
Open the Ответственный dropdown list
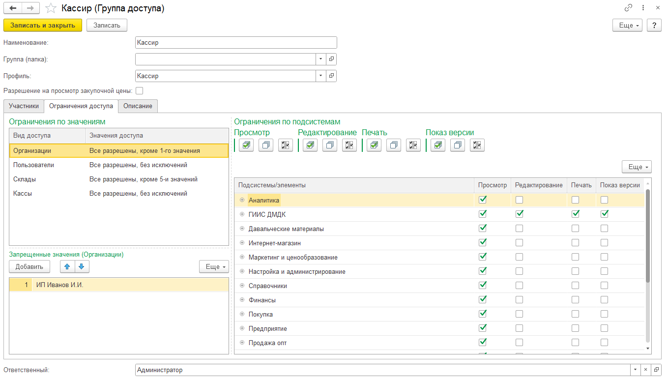coord(637,370)
